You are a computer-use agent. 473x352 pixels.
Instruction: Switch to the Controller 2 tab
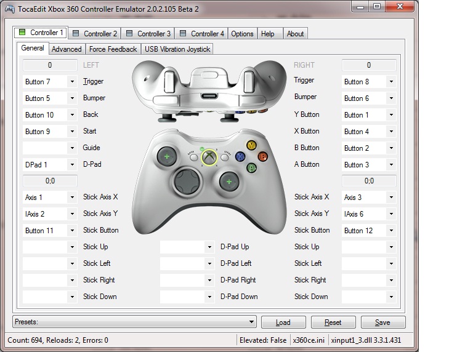[x=94, y=33]
